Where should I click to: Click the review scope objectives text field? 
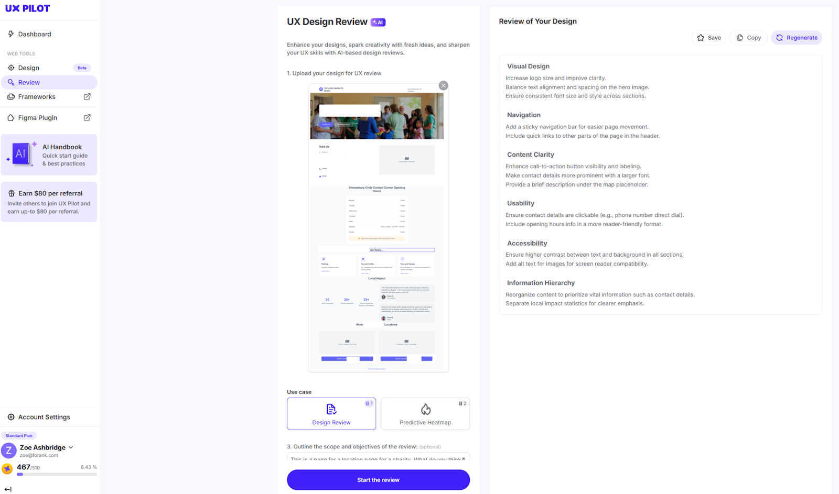tap(378, 459)
